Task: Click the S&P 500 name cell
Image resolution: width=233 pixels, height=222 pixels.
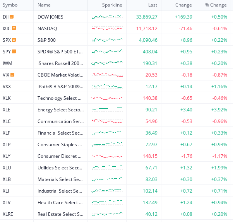Action: coord(46,40)
